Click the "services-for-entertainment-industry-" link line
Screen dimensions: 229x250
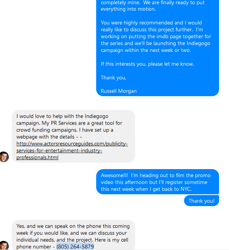(x=59, y=151)
